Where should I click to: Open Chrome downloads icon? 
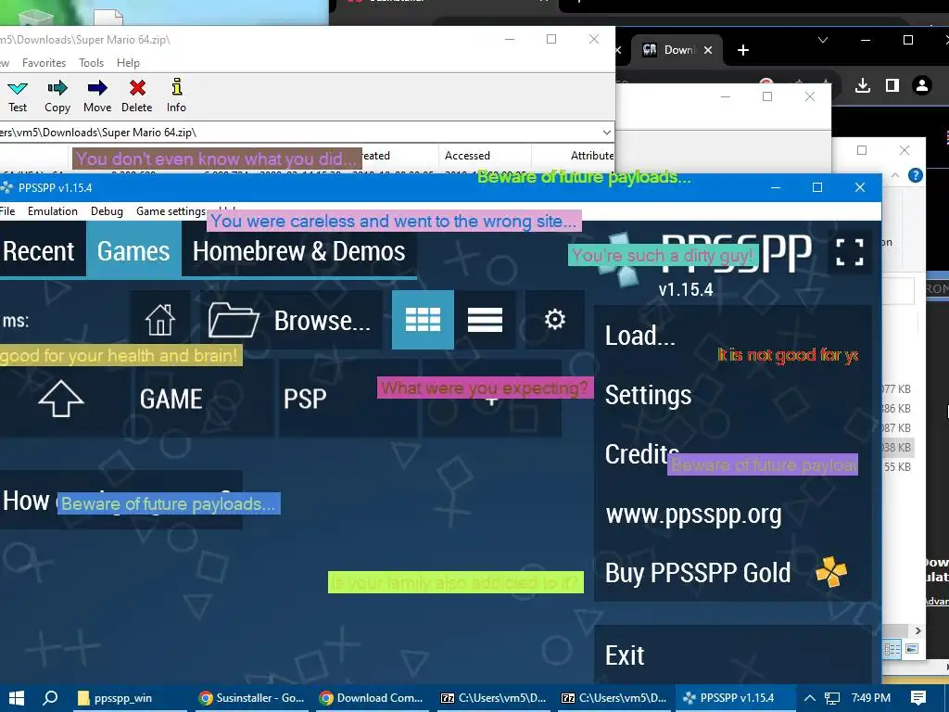(863, 85)
